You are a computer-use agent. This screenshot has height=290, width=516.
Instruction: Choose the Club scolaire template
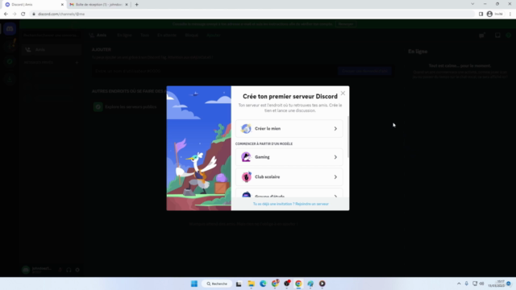pyautogui.click(x=289, y=177)
